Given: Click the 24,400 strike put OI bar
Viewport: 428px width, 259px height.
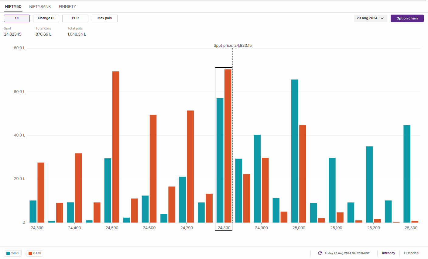Looking at the screenshot, I should 78,188.
